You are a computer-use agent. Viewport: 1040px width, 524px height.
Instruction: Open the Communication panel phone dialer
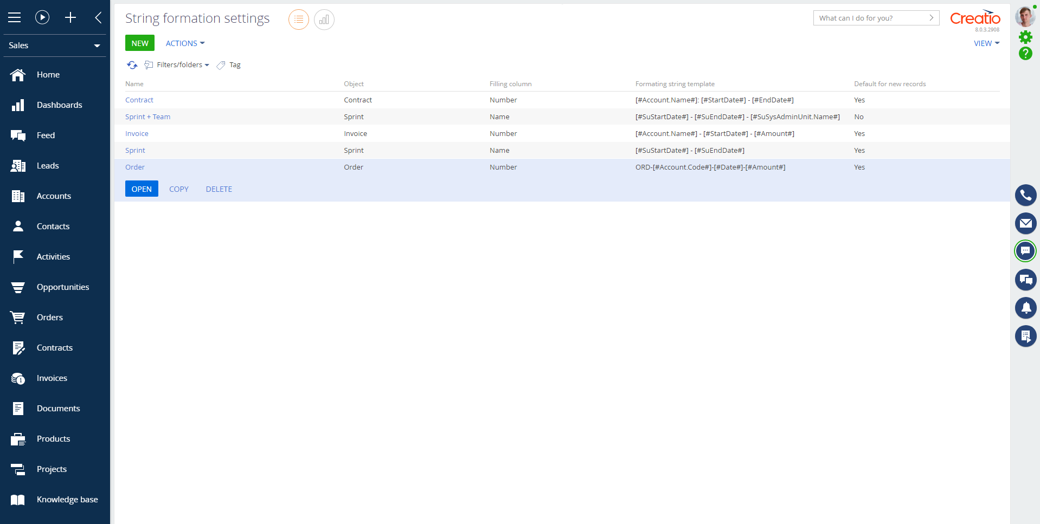(x=1026, y=195)
